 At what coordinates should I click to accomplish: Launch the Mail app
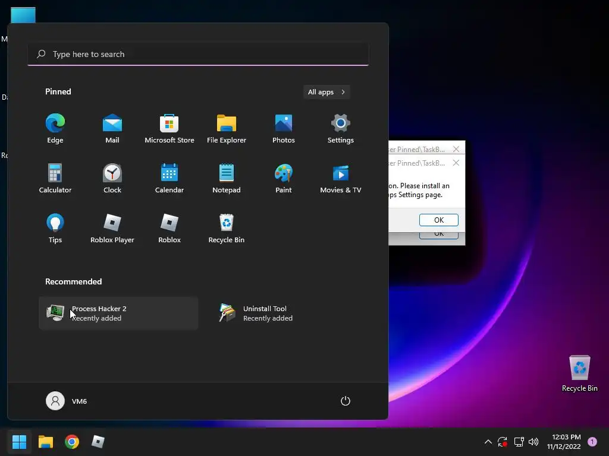112,129
